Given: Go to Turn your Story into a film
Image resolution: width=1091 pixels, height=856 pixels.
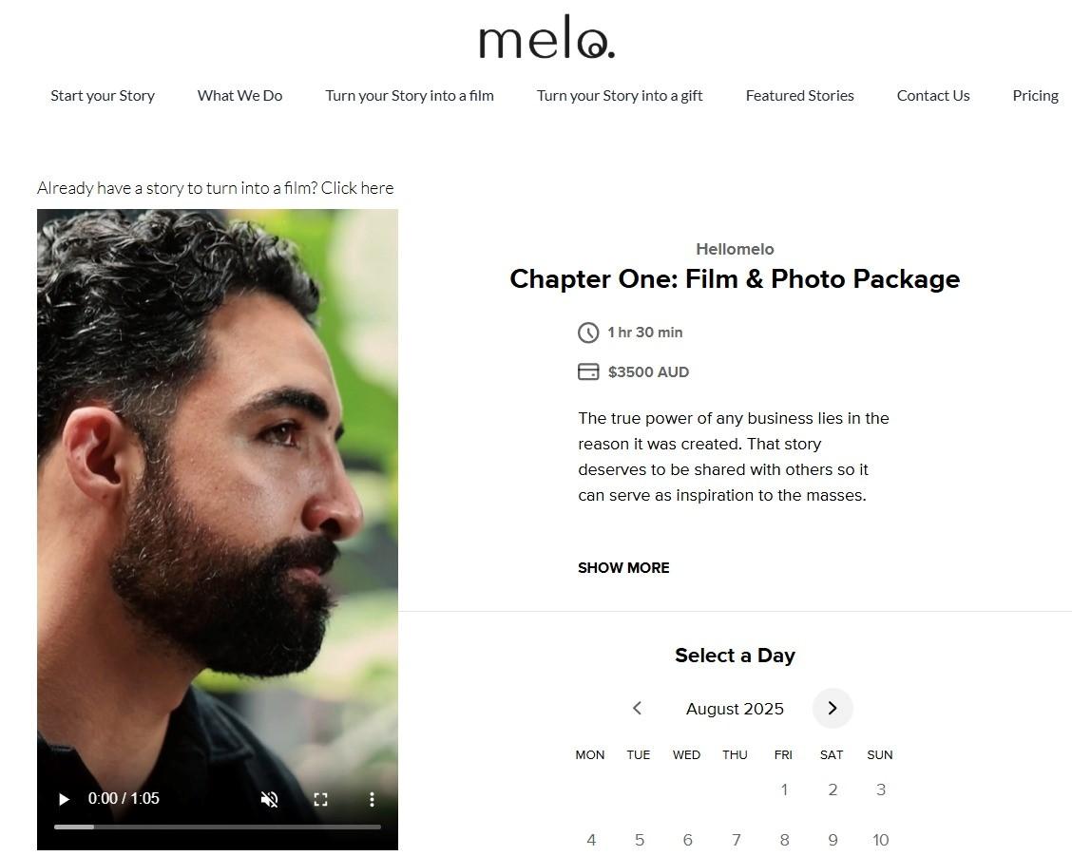Looking at the screenshot, I should pos(410,95).
